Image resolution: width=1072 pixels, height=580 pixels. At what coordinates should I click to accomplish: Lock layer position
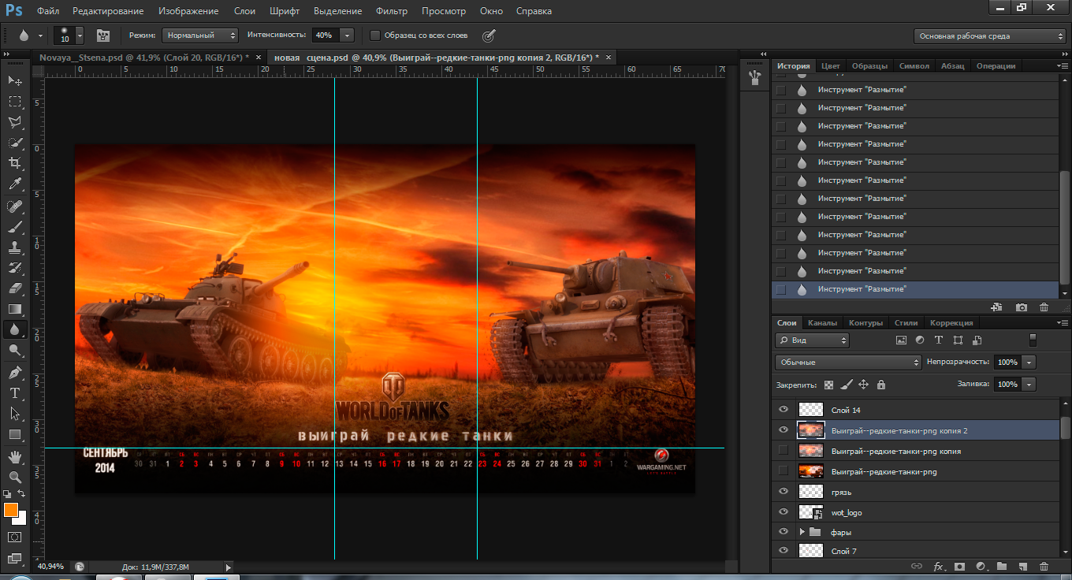pyautogui.click(x=863, y=385)
